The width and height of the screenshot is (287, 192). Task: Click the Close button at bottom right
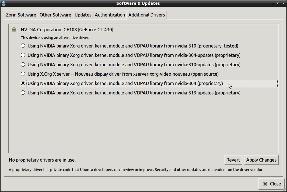pyautogui.click(x=271, y=184)
